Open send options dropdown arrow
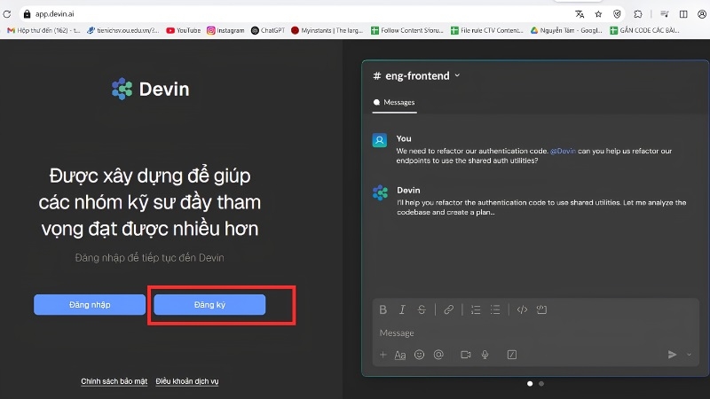 tap(690, 355)
